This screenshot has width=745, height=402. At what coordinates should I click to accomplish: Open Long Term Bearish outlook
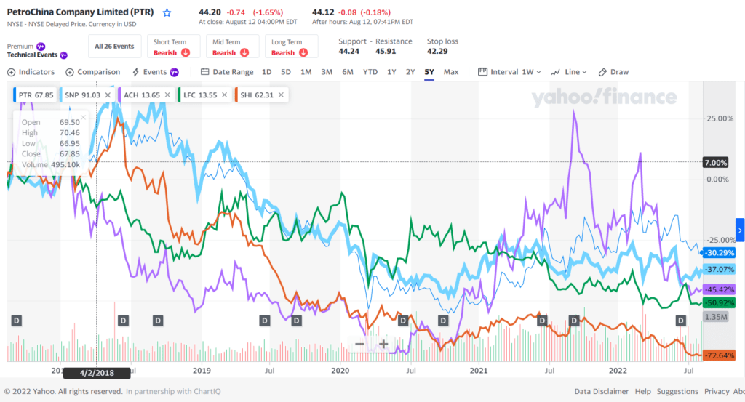coord(291,47)
